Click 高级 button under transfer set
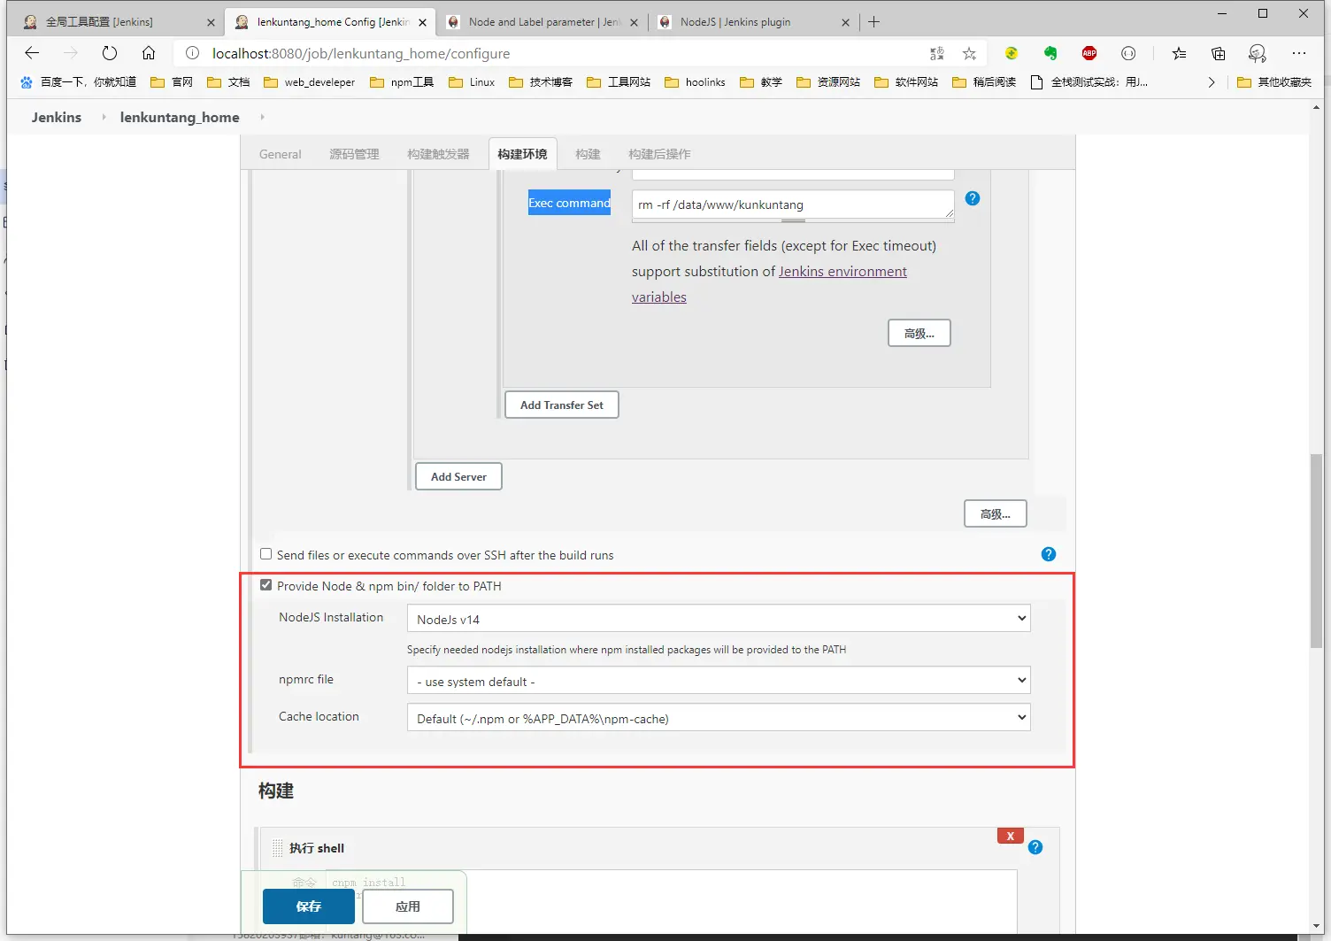The height and width of the screenshot is (941, 1331). [x=919, y=333]
